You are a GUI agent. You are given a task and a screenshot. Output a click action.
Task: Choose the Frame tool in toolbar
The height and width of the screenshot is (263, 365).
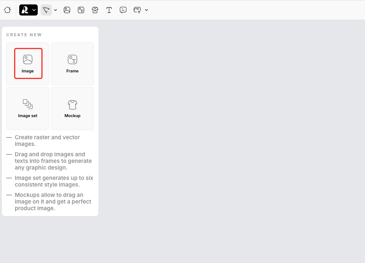coord(81,10)
